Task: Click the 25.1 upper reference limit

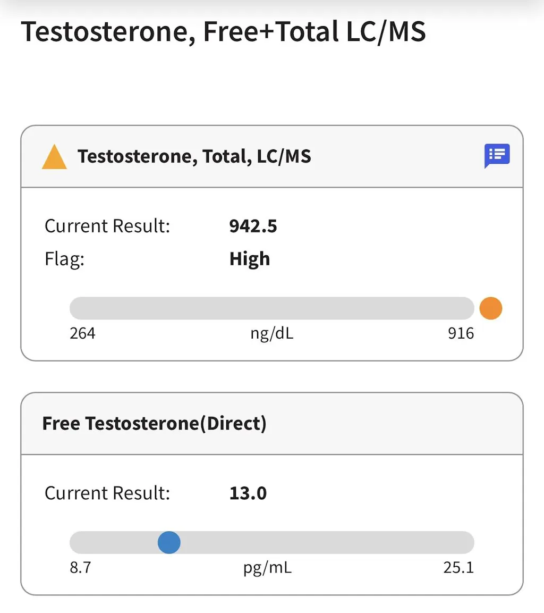Action: click(458, 568)
